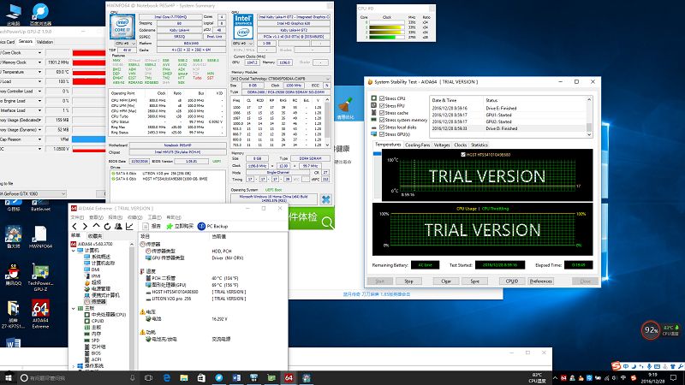Click the Cortana search box on taskbar
The width and height of the screenshot is (685, 385).
coord(79,377)
